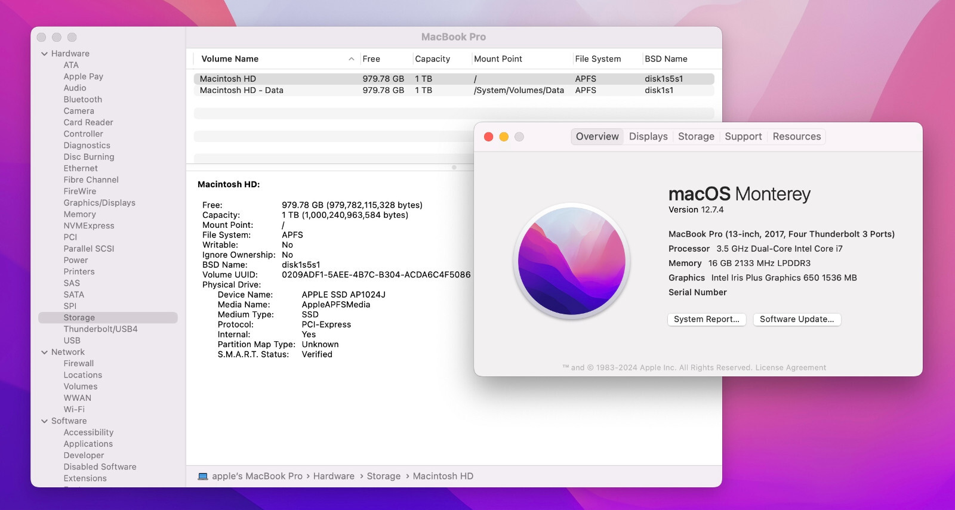
Task: Select Card Reader in the sidebar
Action: coord(88,122)
